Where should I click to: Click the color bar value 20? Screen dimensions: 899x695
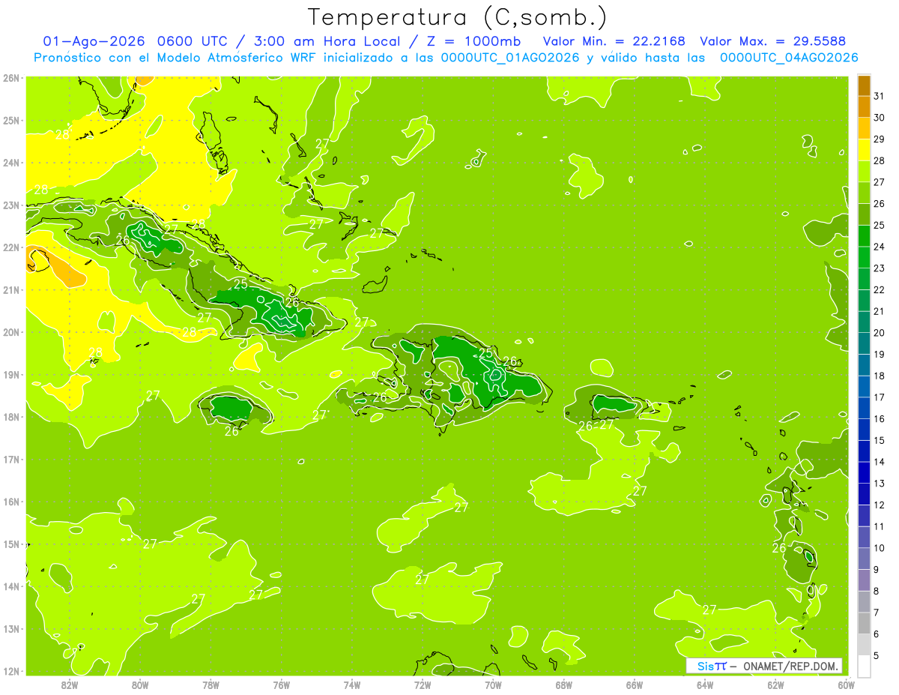[879, 332]
